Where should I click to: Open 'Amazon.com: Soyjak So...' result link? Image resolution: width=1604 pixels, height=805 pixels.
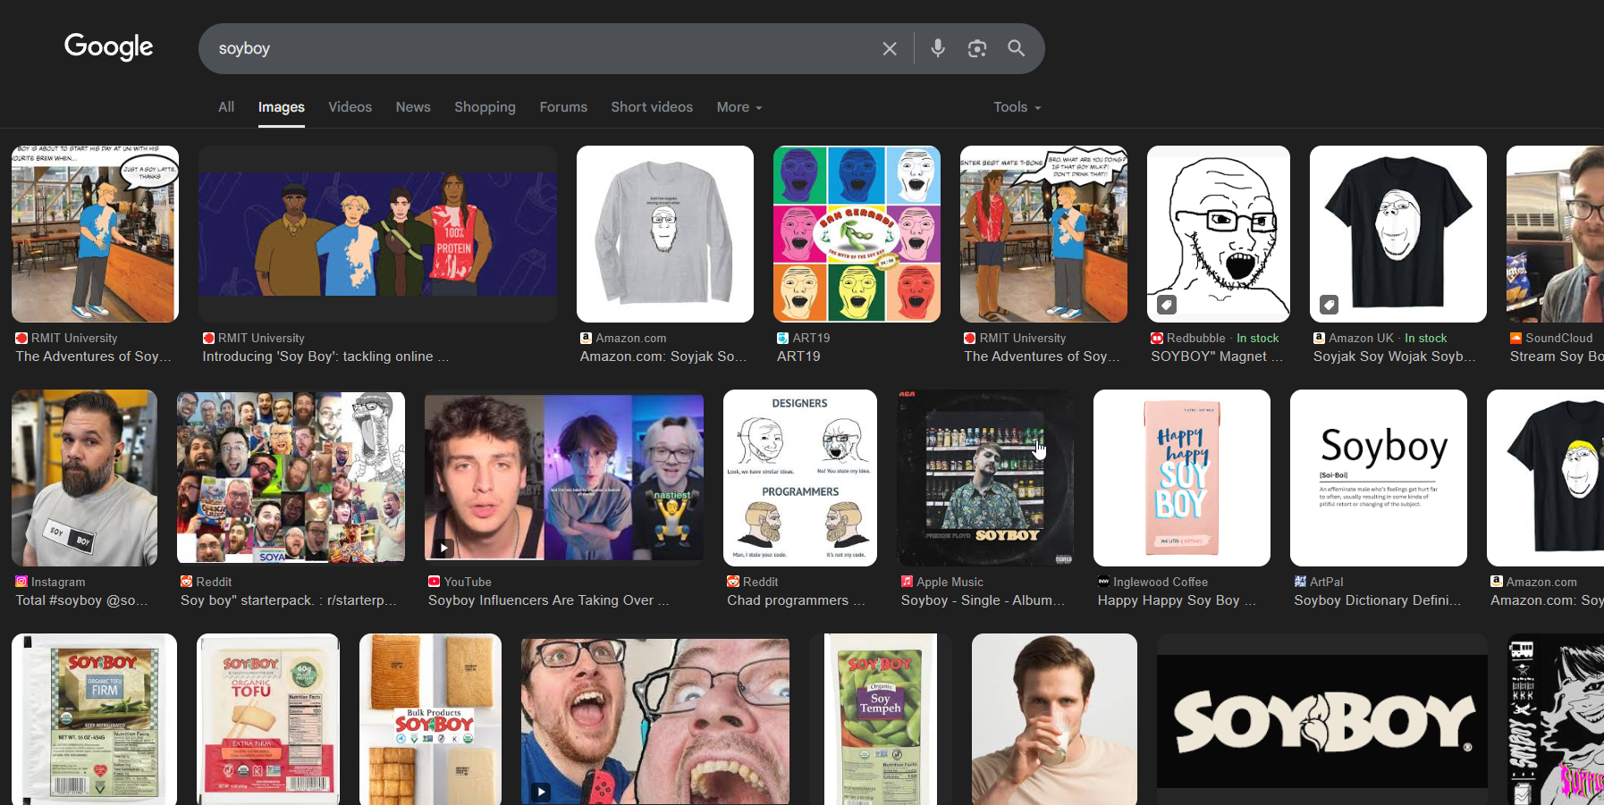(x=663, y=356)
